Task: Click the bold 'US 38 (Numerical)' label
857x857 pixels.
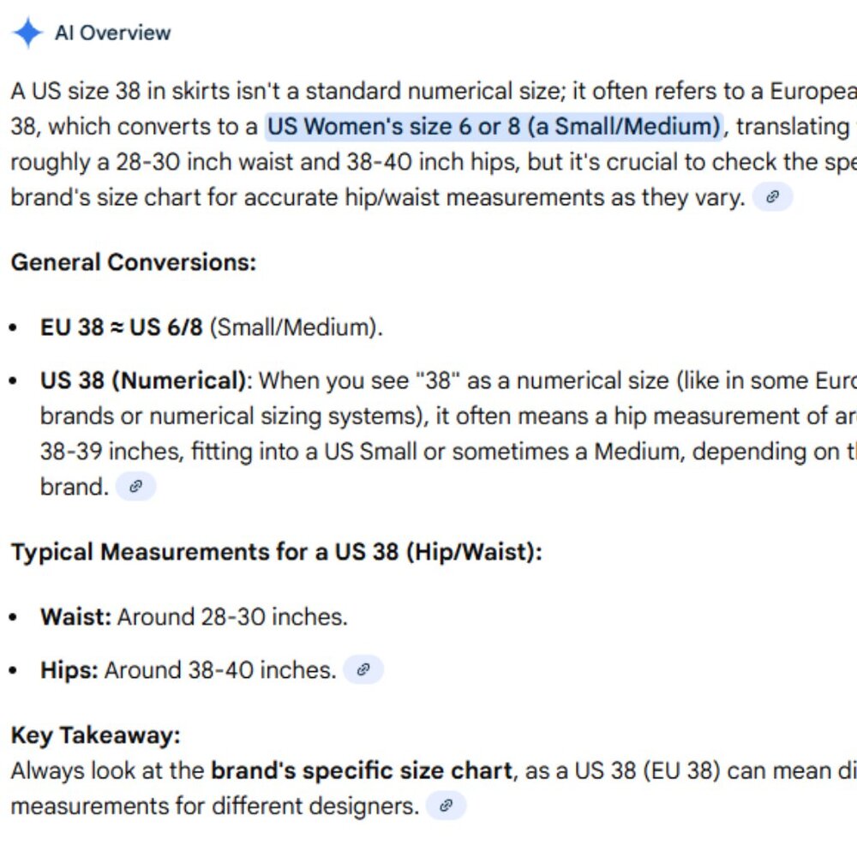Action: tap(144, 381)
